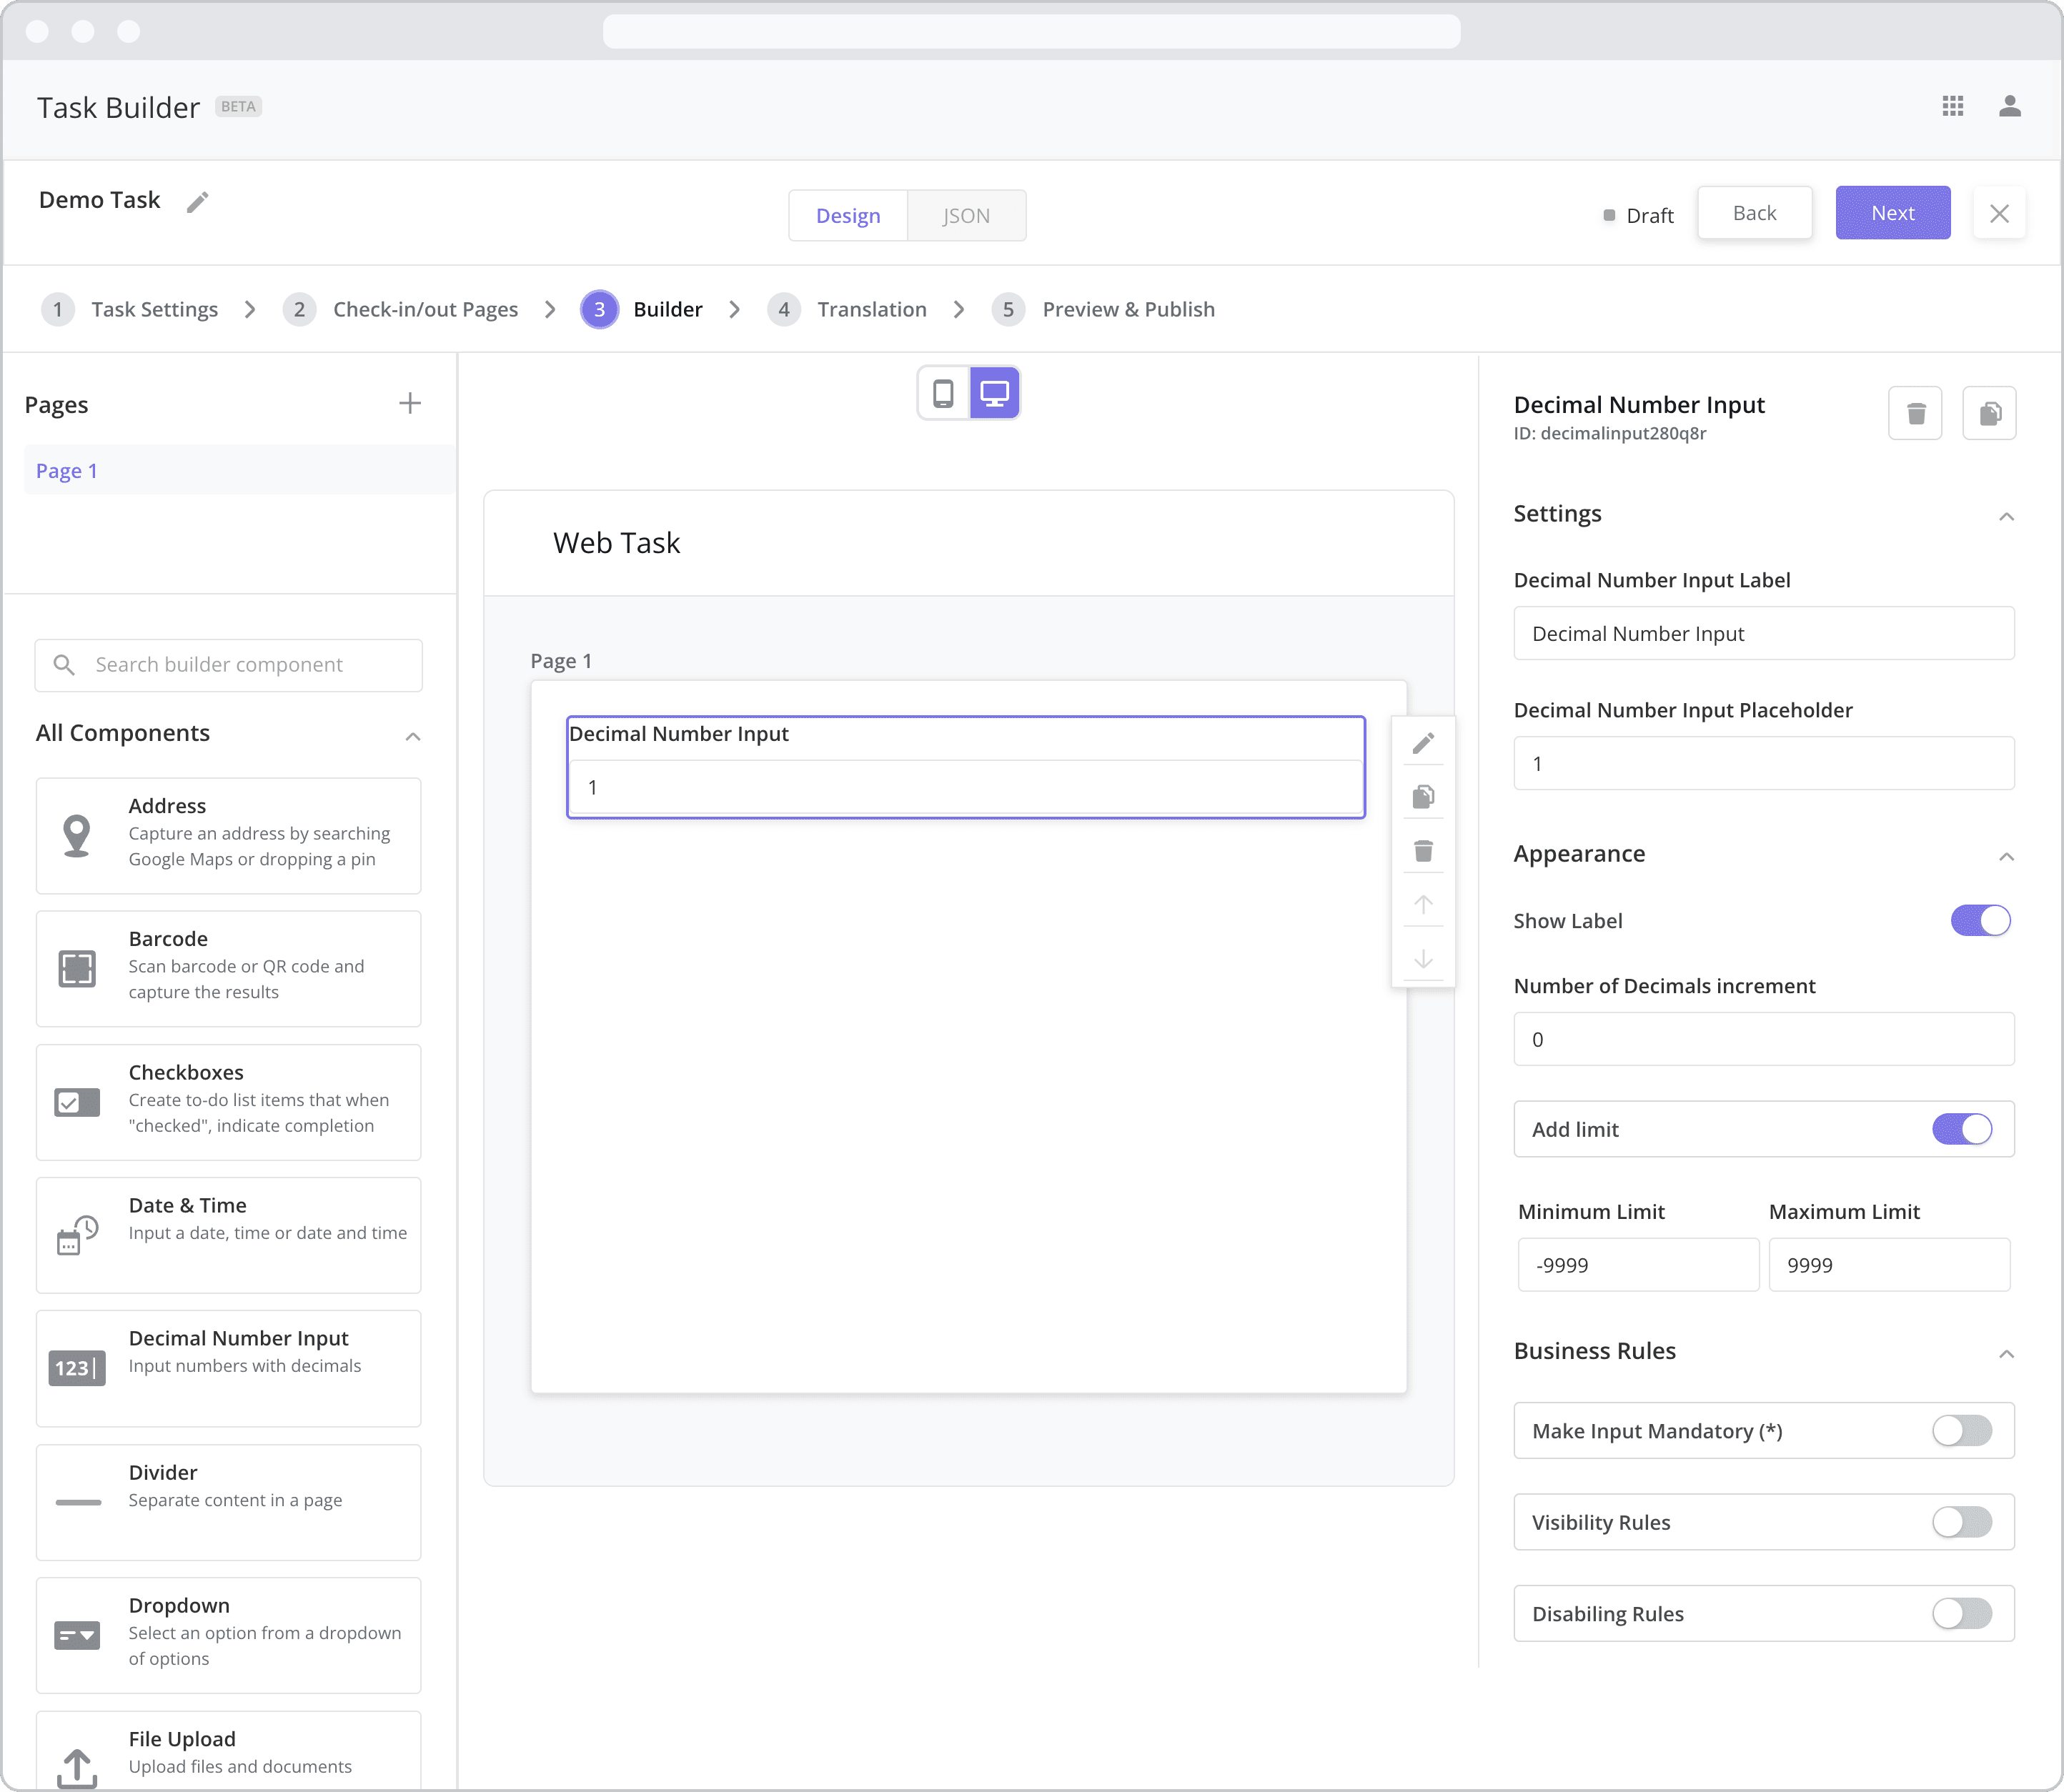
Task: Edit Number of Decimals increment field
Action: [x=1764, y=1040]
